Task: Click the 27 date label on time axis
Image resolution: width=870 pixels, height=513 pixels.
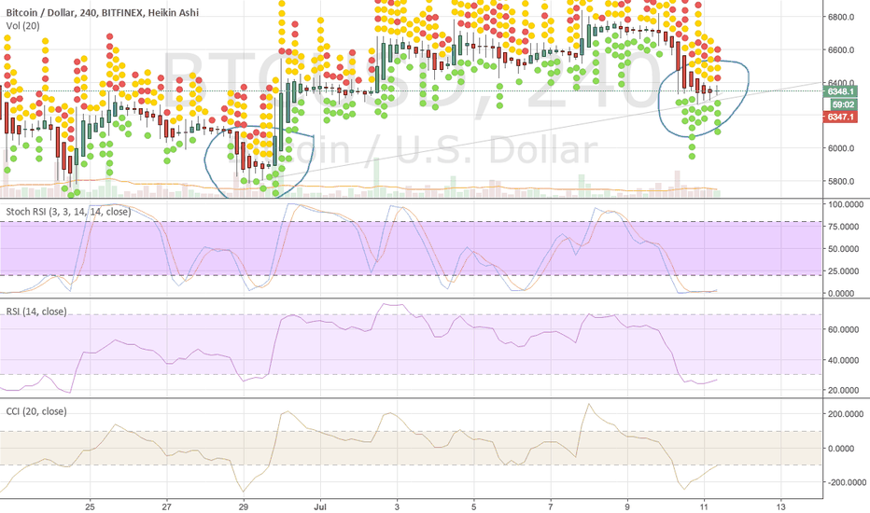Action: click(x=166, y=506)
